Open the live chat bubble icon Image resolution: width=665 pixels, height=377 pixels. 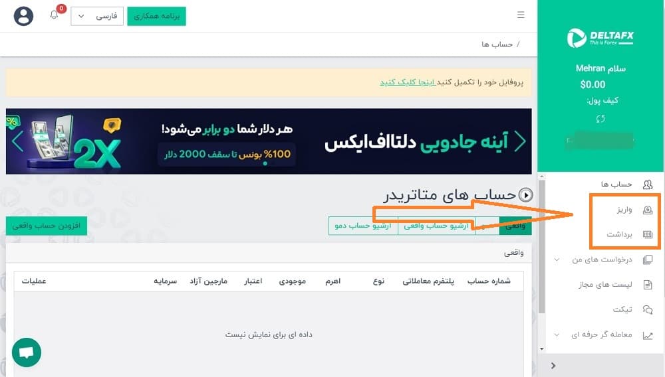click(27, 352)
